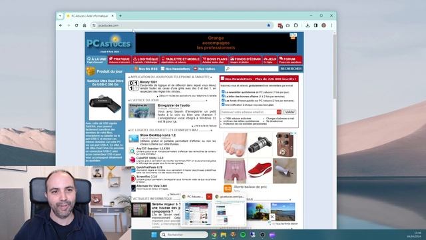
Task: Open the FORUM menu
Action: pyautogui.click(x=290, y=60)
